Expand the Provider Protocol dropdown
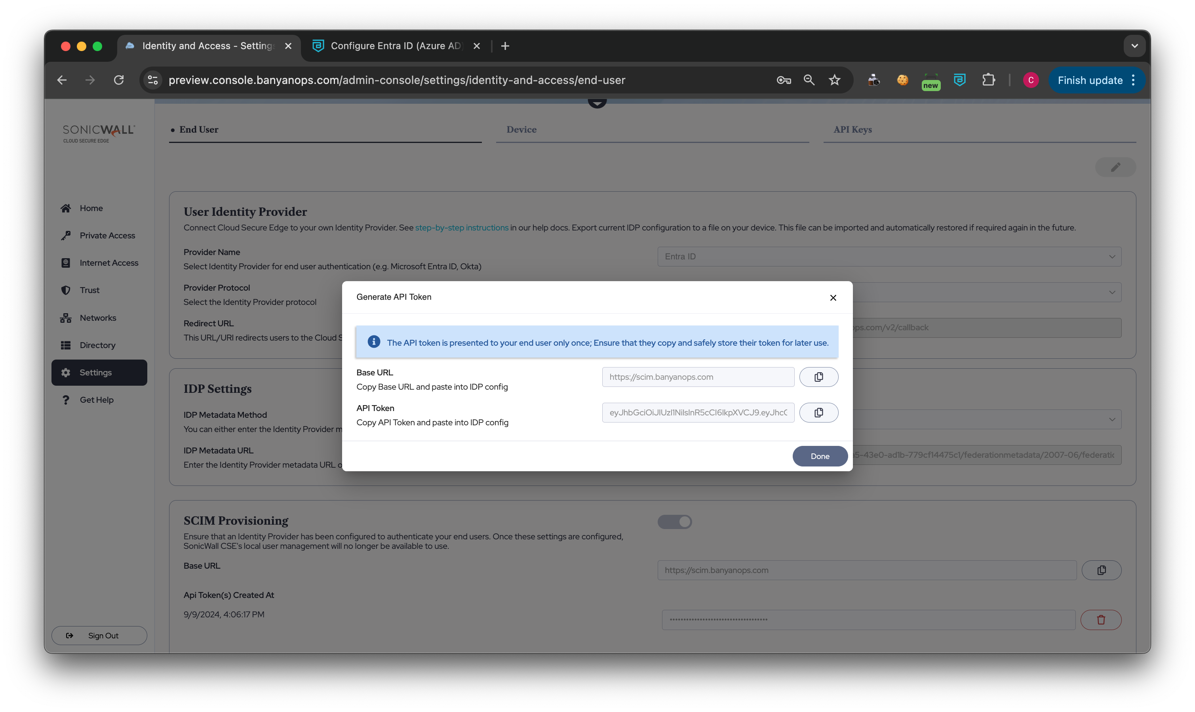Image resolution: width=1195 pixels, height=712 pixels. pos(1111,292)
